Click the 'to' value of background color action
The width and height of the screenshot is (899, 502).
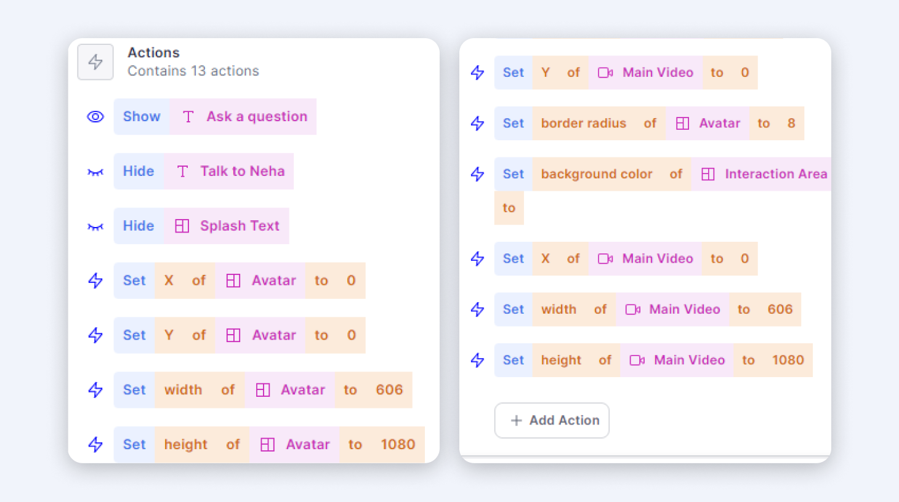tap(509, 208)
